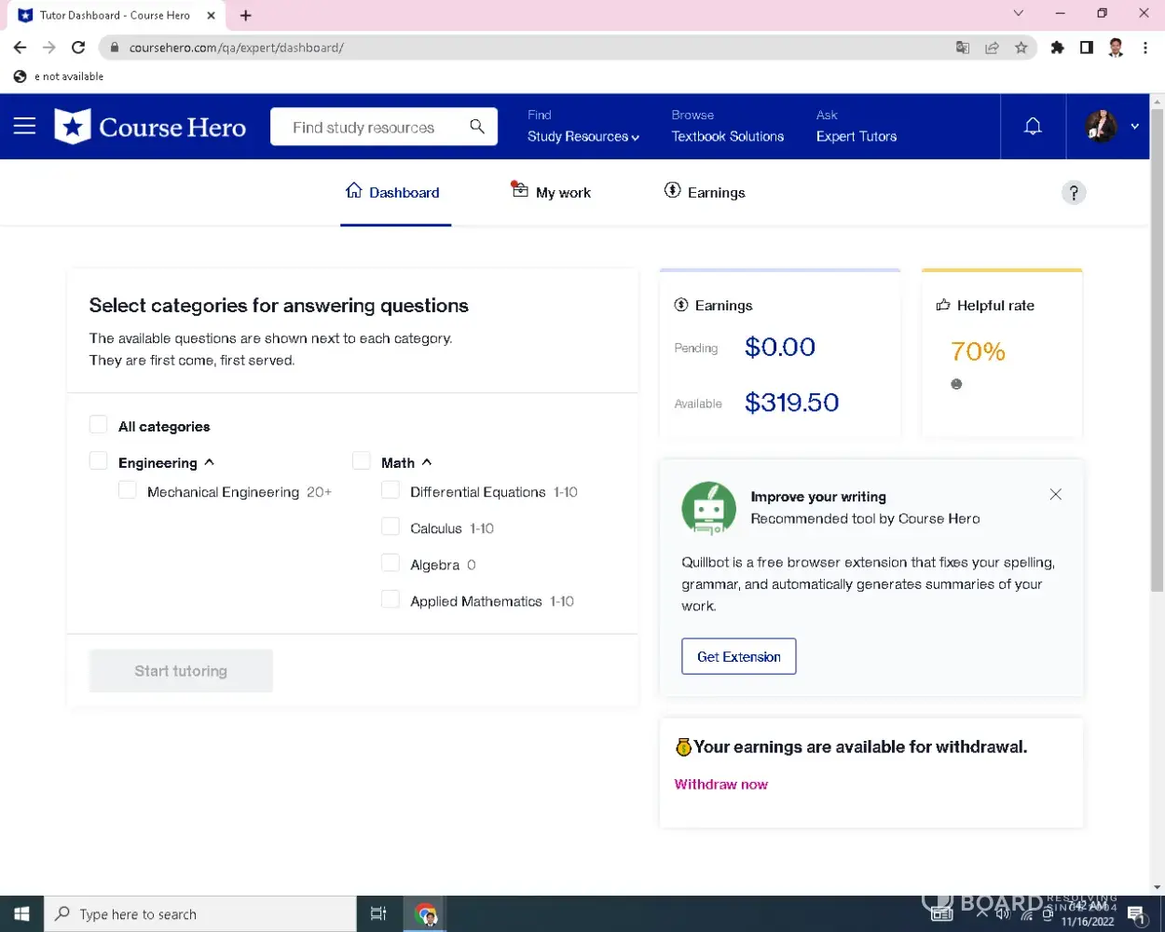The image size is (1165, 932).
Task: Enable the Mechanical Engineering checkbox
Action: pyautogui.click(x=128, y=491)
